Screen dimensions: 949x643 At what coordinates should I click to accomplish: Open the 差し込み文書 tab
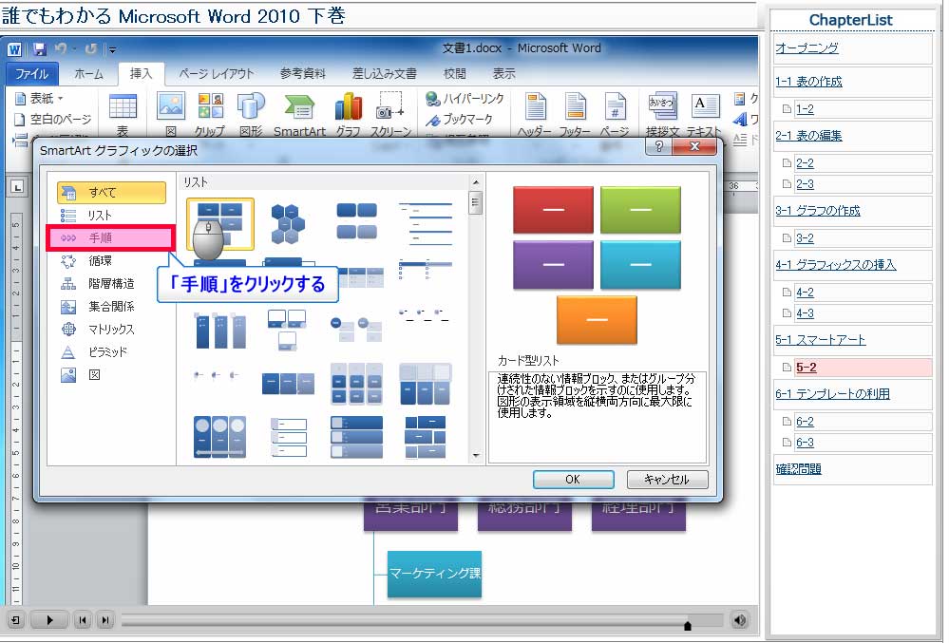[x=385, y=74]
